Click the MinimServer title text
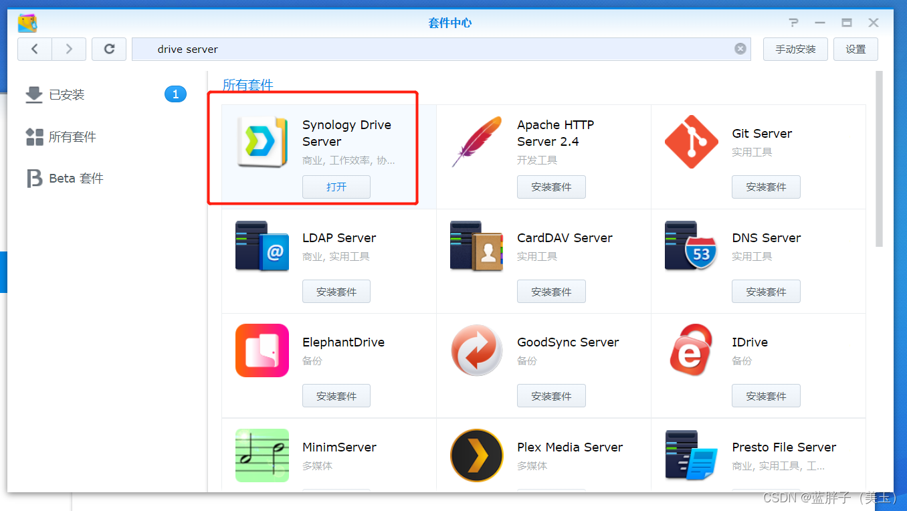This screenshot has height=511, width=907. click(339, 447)
